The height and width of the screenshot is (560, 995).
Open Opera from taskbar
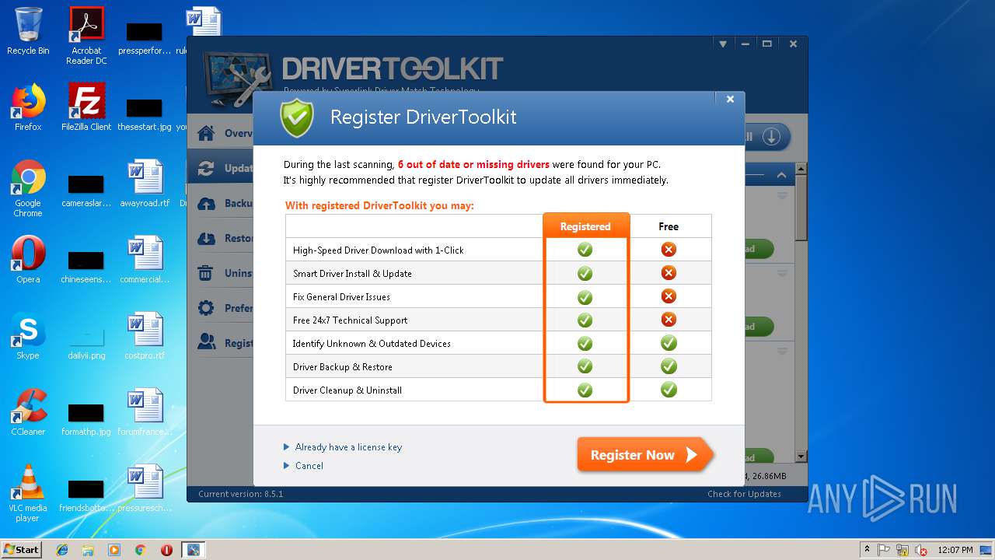point(166,550)
